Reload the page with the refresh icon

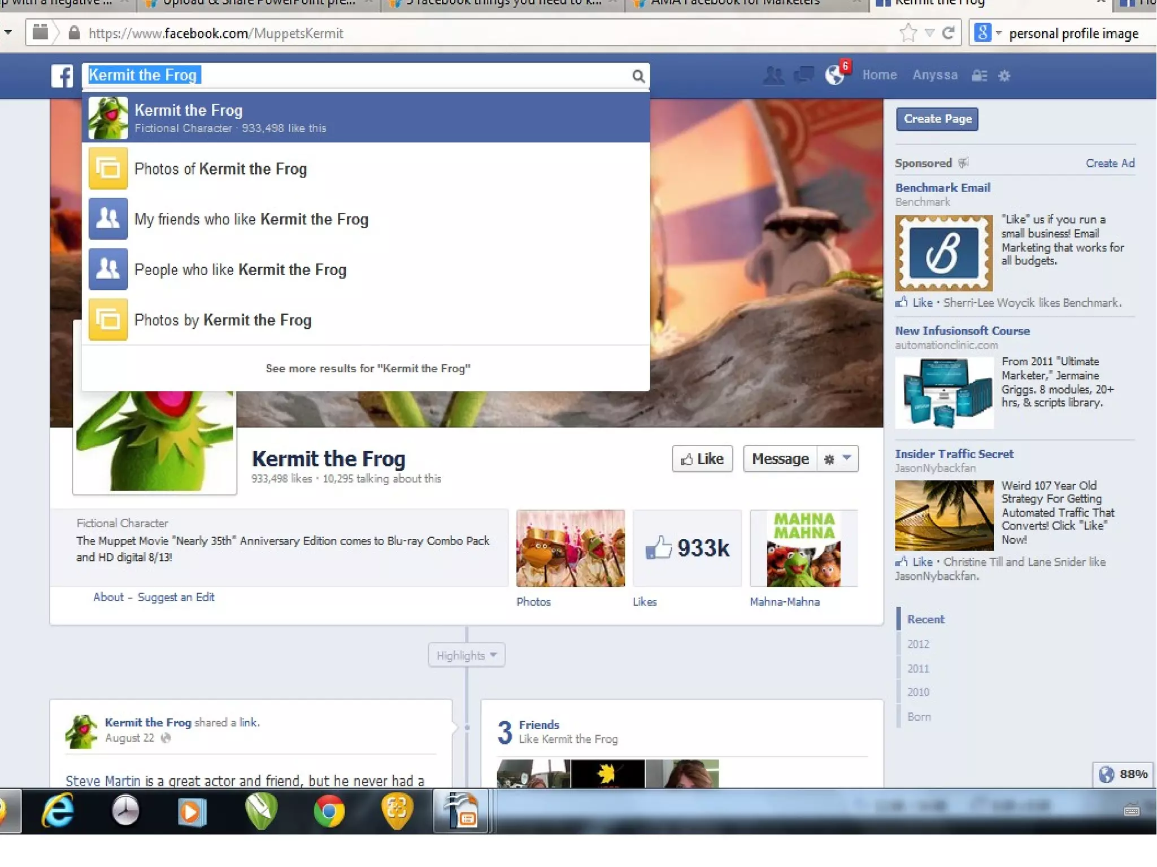(x=949, y=33)
